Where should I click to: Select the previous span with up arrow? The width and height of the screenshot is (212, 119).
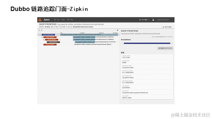click(39, 30)
